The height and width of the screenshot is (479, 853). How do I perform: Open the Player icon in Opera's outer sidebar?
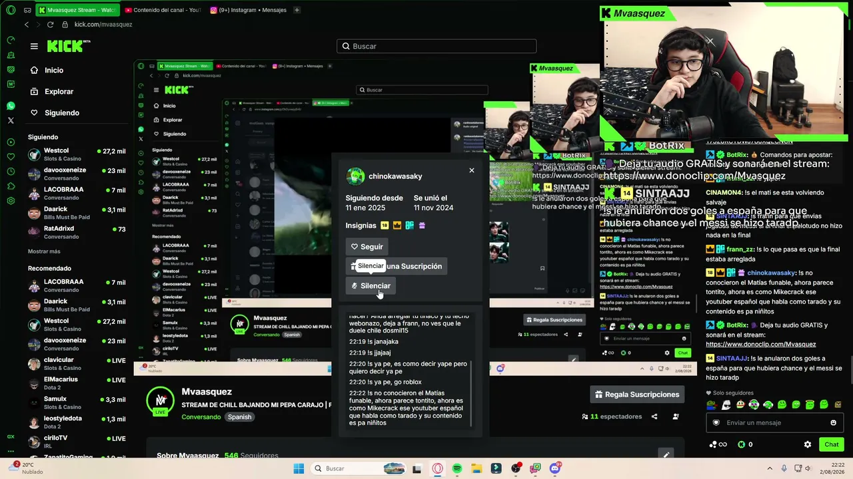(x=11, y=142)
